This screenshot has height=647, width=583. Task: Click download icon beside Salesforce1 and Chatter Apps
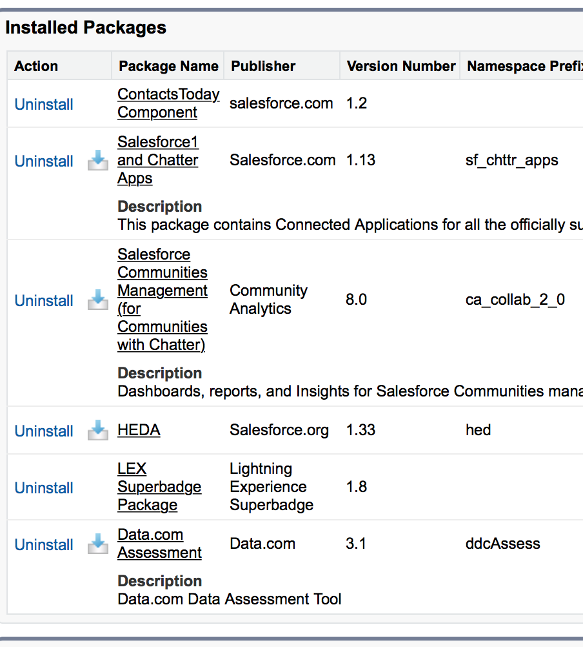(98, 161)
